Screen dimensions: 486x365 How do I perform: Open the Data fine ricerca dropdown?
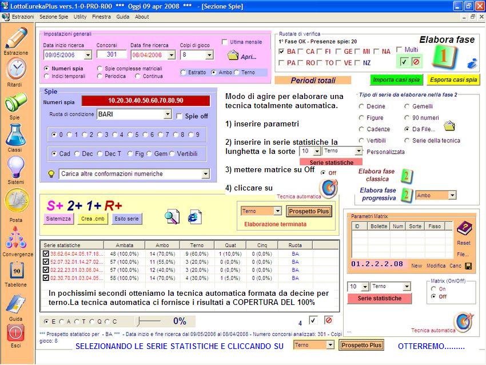[172, 55]
